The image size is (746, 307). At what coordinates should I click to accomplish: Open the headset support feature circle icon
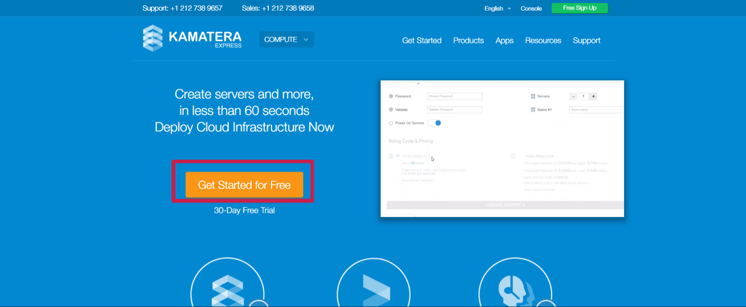tap(515, 283)
